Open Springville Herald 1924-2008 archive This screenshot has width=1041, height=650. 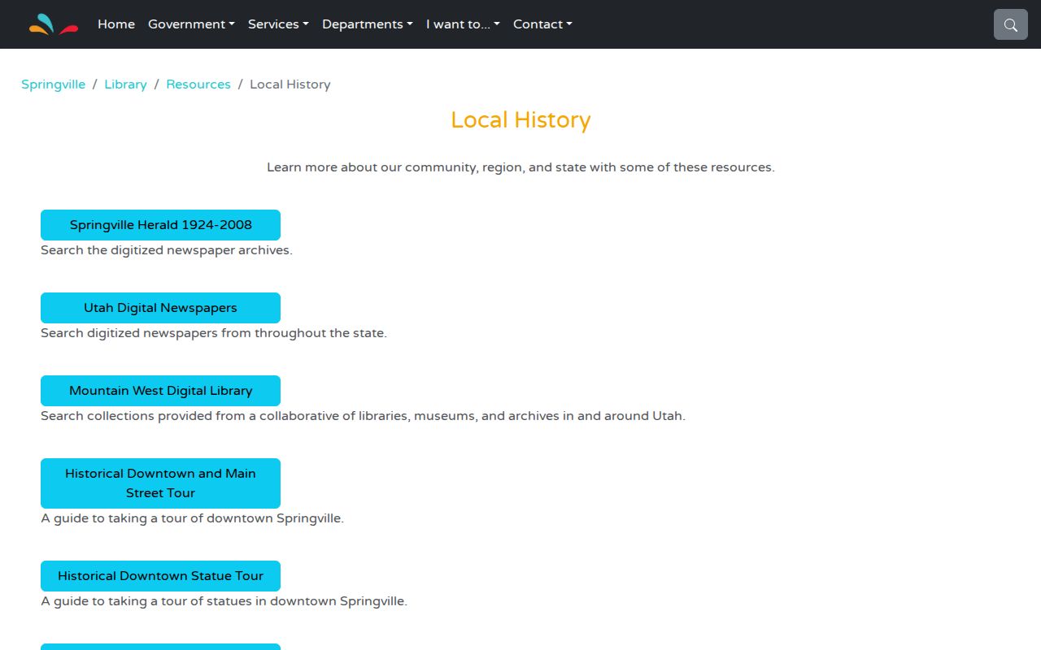click(x=160, y=225)
